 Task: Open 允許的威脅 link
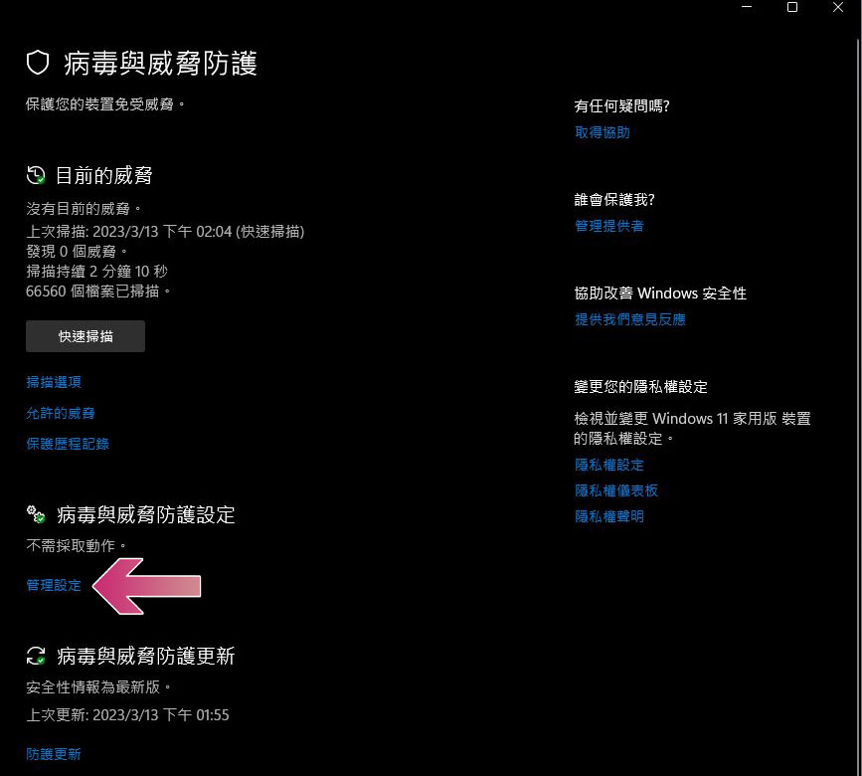point(61,413)
